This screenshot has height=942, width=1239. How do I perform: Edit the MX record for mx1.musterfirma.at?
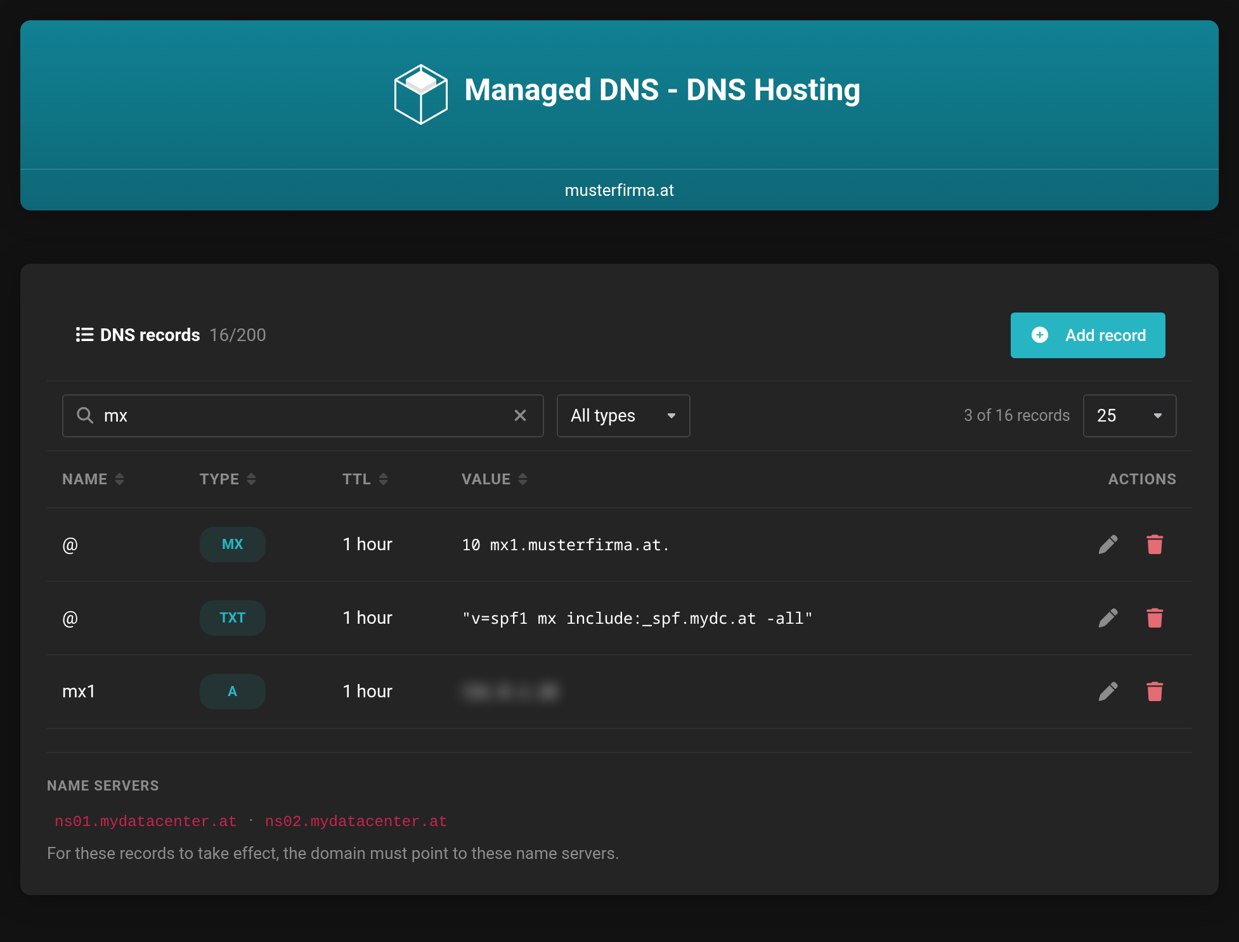tap(1108, 545)
